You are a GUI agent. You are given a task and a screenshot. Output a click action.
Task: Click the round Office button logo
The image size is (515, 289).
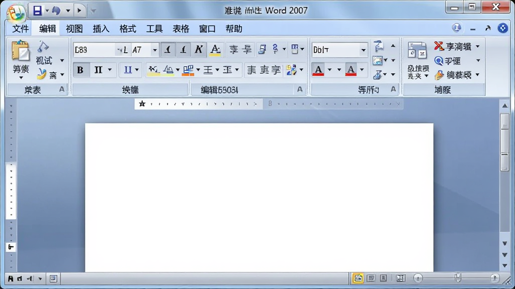click(16, 13)
